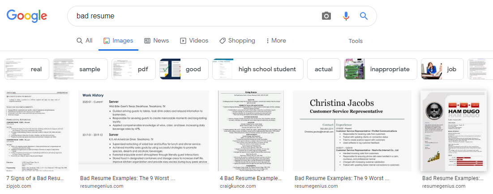Select the 'job' filter chip
This screenshot has width=493, height=194.
(x=442, y=69)
